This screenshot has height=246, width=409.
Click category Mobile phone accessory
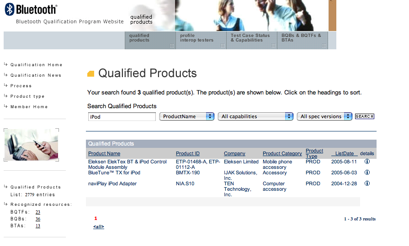coord(277,164)
